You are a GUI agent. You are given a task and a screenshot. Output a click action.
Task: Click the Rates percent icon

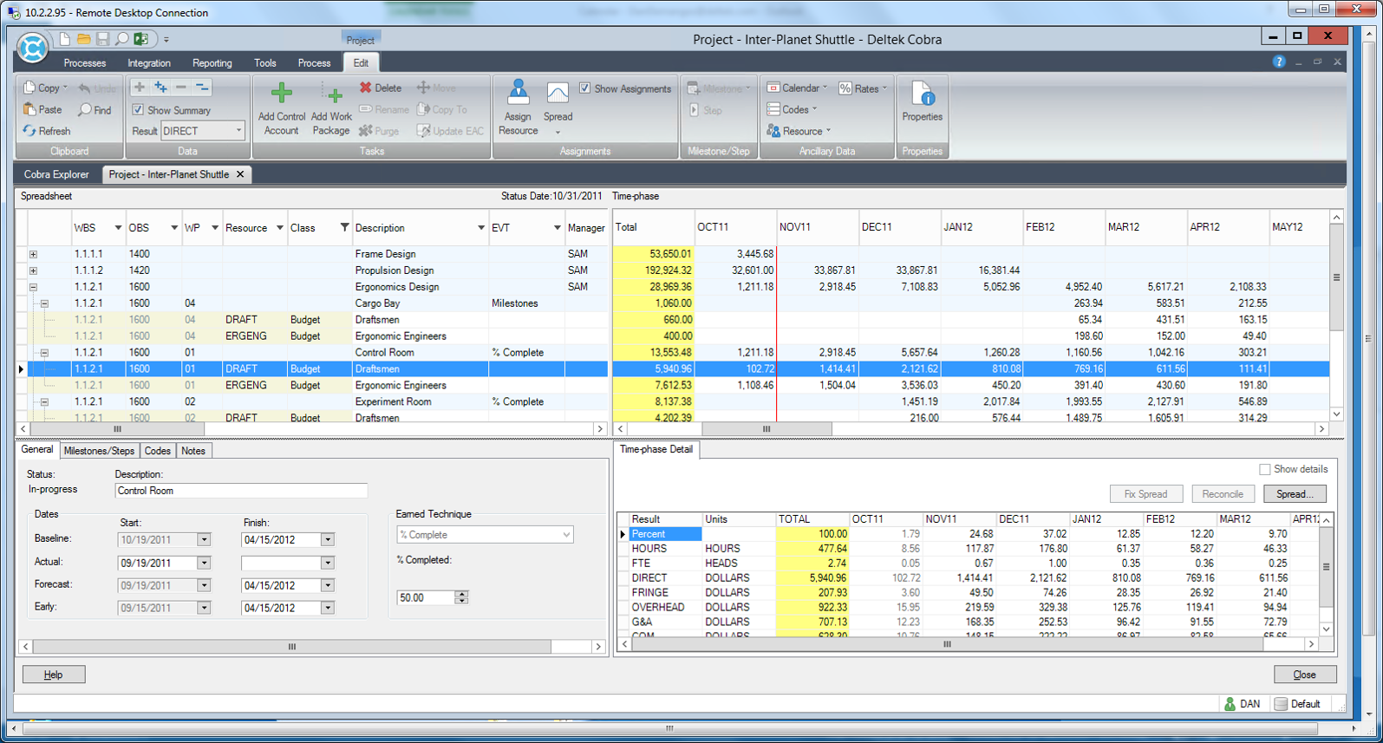[845, 88]
